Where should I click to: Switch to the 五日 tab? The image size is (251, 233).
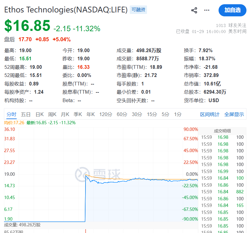point(26,114)
